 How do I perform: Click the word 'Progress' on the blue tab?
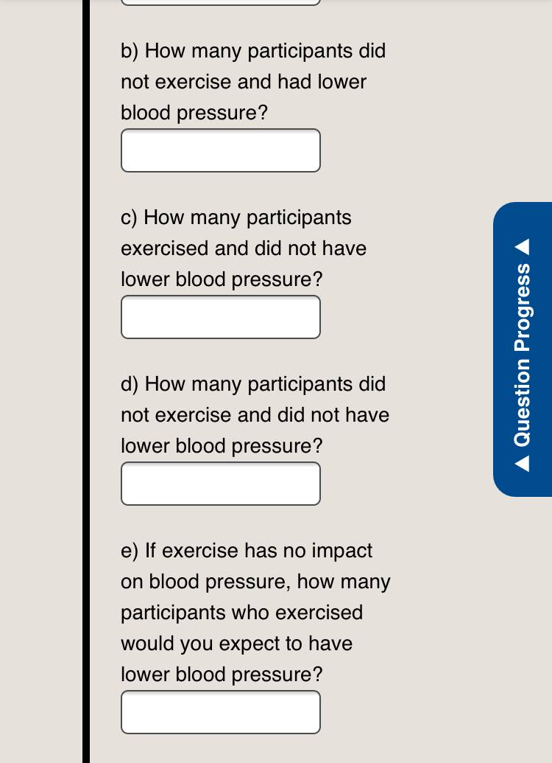[x=523, y=307]
